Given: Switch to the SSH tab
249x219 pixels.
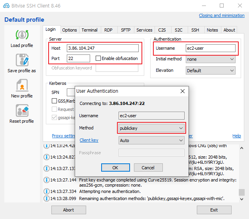Looking at the screenshot, I should coord(195,30).
